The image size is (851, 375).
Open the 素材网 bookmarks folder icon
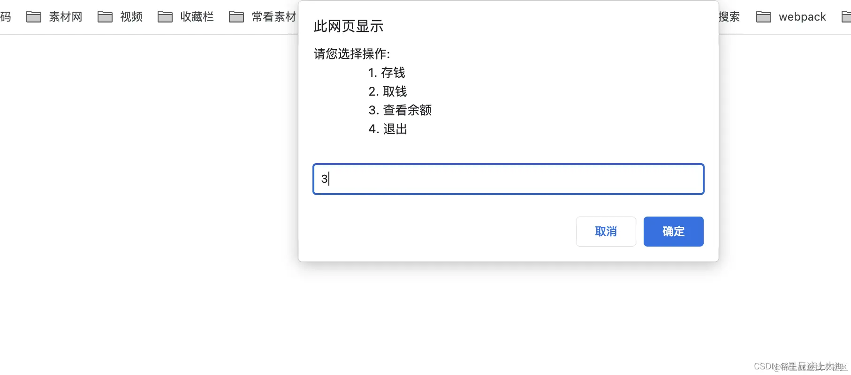34,16
